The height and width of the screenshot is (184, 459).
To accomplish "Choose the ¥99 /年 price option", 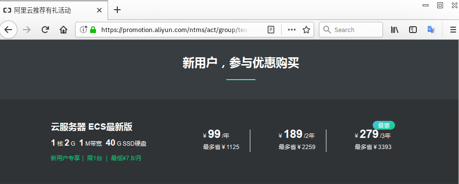I will coord(216,134).
